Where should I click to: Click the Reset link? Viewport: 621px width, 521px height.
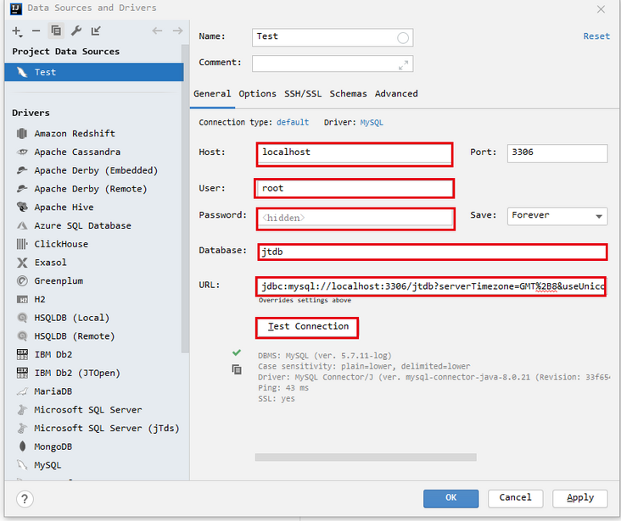point(596,36)
